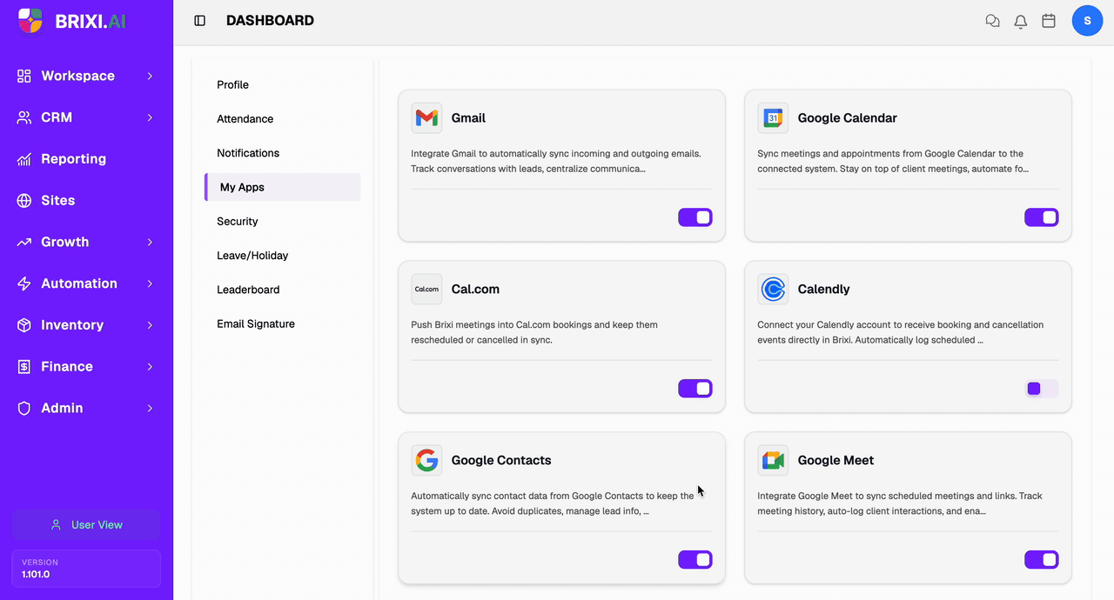The width and height of the screenshot is (1114, 600).
Task: Expand the Inventory menu chevron
Action: (150, 325)
